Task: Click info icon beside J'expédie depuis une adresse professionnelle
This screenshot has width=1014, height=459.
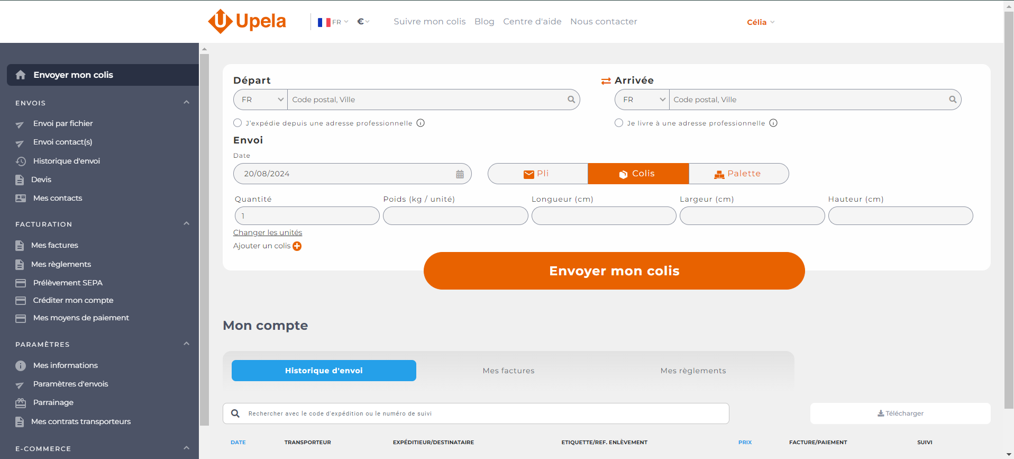Action: point(421,123)
